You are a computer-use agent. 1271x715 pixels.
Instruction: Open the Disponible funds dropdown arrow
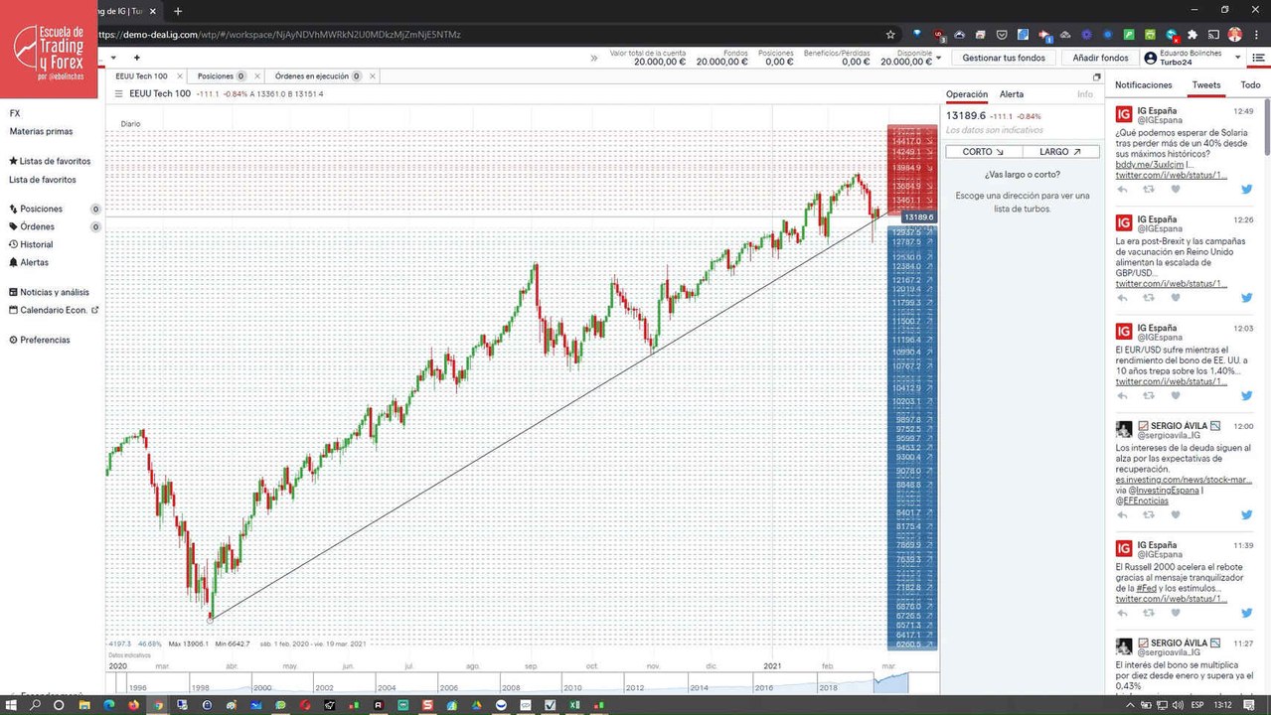pos(939,58)
